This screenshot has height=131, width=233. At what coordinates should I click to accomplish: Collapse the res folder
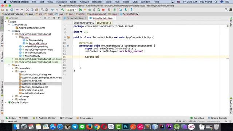pyautogui.click(x=9, y=65)
